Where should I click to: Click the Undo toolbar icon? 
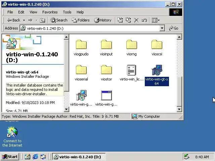(x=144, y=20)
